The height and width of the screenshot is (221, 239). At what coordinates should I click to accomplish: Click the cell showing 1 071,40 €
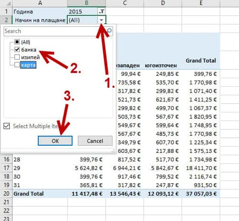(x=201, y=91)
